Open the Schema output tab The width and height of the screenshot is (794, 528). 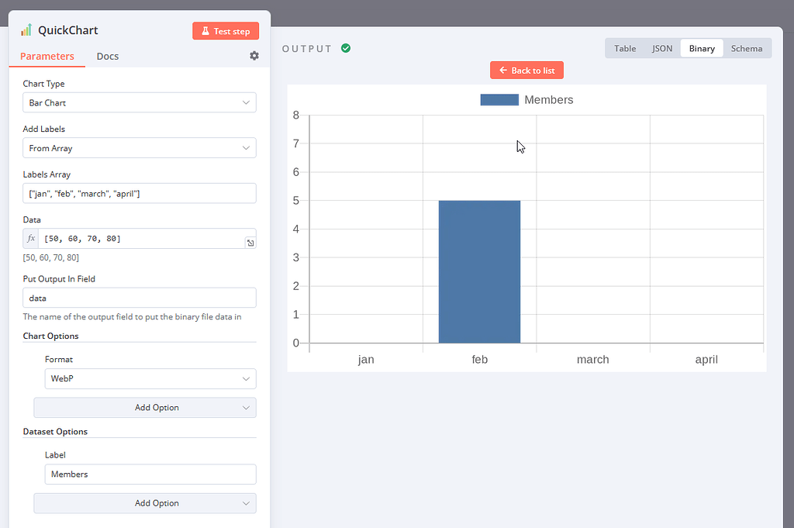[x=747, y=47]
